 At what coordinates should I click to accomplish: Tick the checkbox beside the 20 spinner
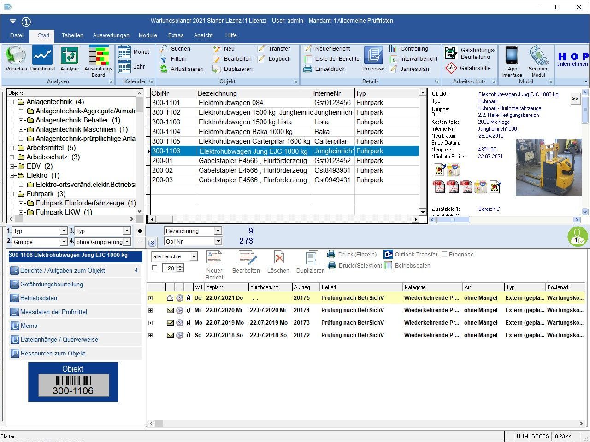click(x=155, y=268)
